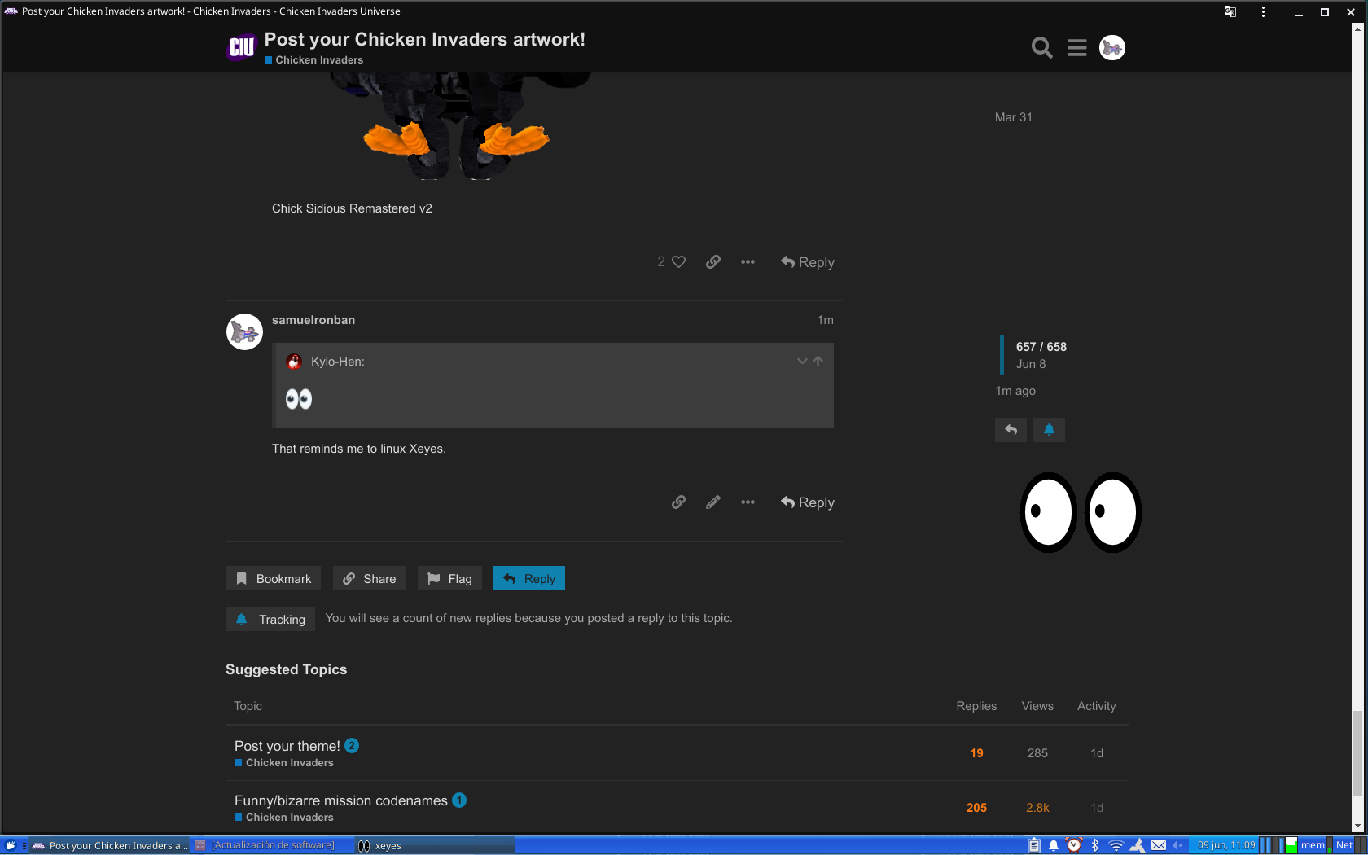
Task: Expand the Kylo-Hen quote chevron
Action: (802, 362)
